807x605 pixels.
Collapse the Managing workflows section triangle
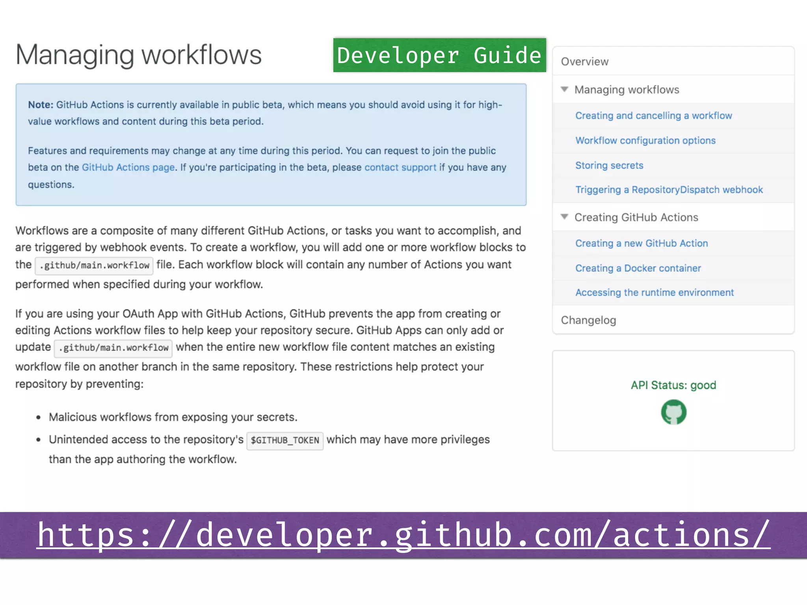564,89
